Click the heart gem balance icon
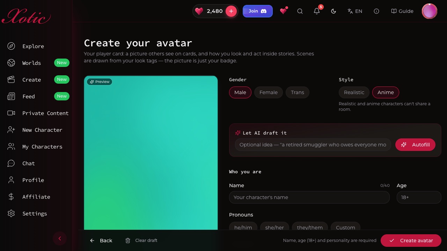The image size is (447, 251). click(199, 11)
